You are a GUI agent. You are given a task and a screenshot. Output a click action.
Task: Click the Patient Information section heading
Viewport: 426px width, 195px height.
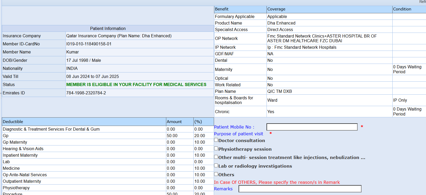point(108,28)
